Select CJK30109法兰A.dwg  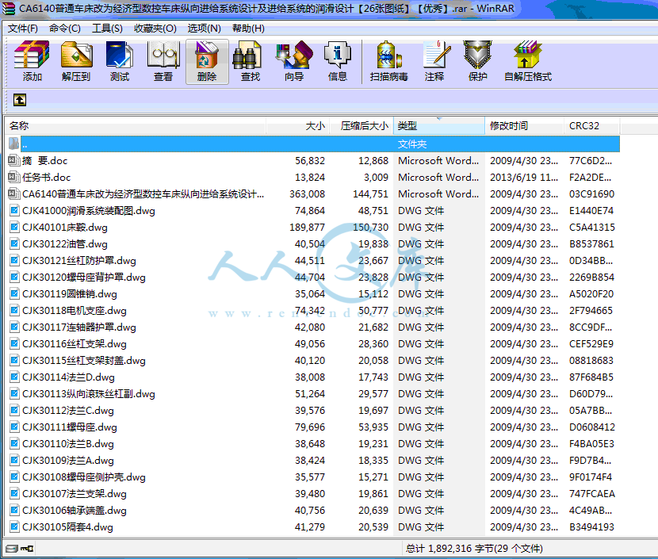pos(68,461)
